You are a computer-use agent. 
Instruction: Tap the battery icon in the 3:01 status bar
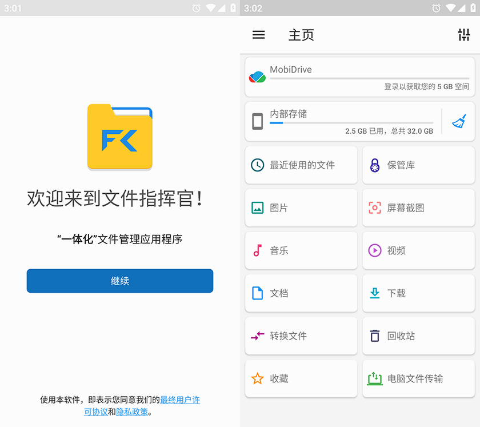click(x=233, y=7)
